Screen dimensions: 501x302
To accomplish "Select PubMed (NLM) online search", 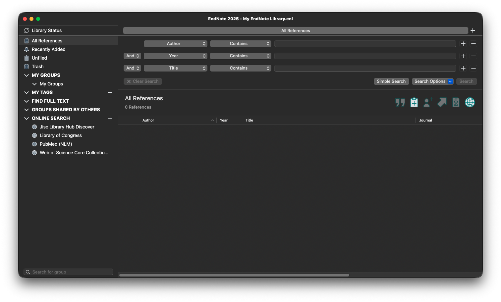I will click(x=56, y=144).
